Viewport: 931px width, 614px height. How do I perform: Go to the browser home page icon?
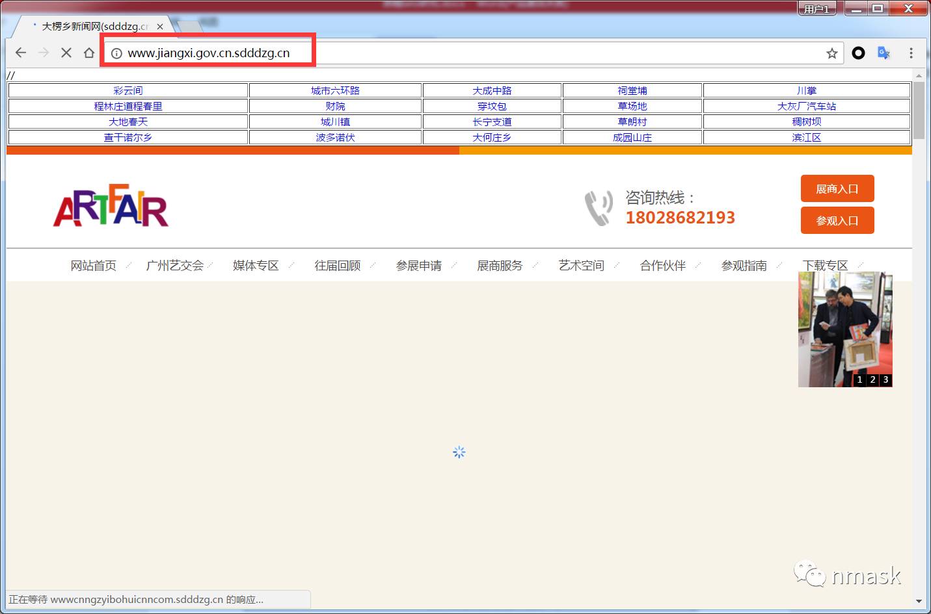click(89, 53)
